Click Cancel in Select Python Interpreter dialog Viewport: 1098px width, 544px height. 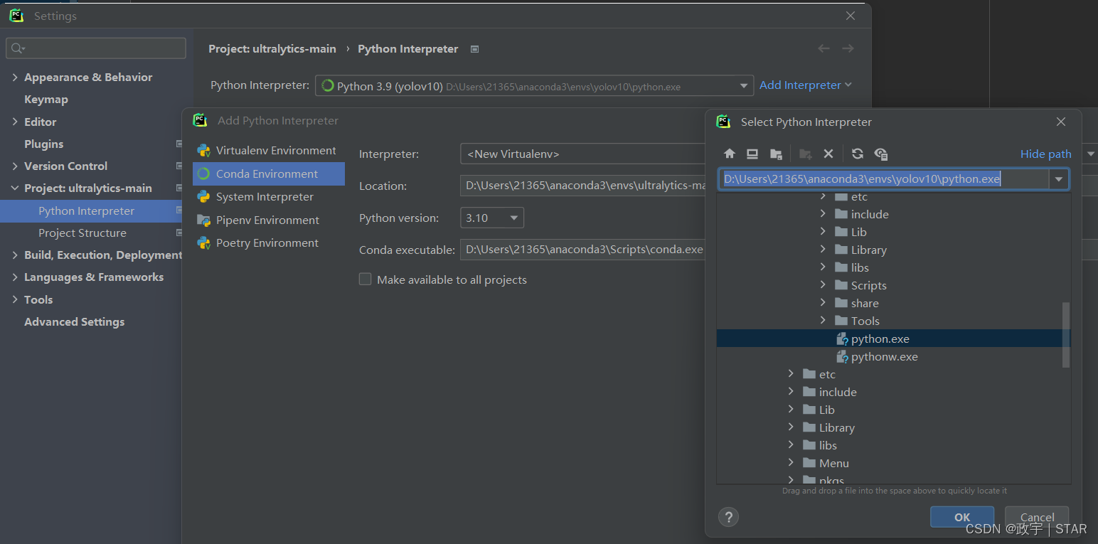click(x=1037, y=517)
